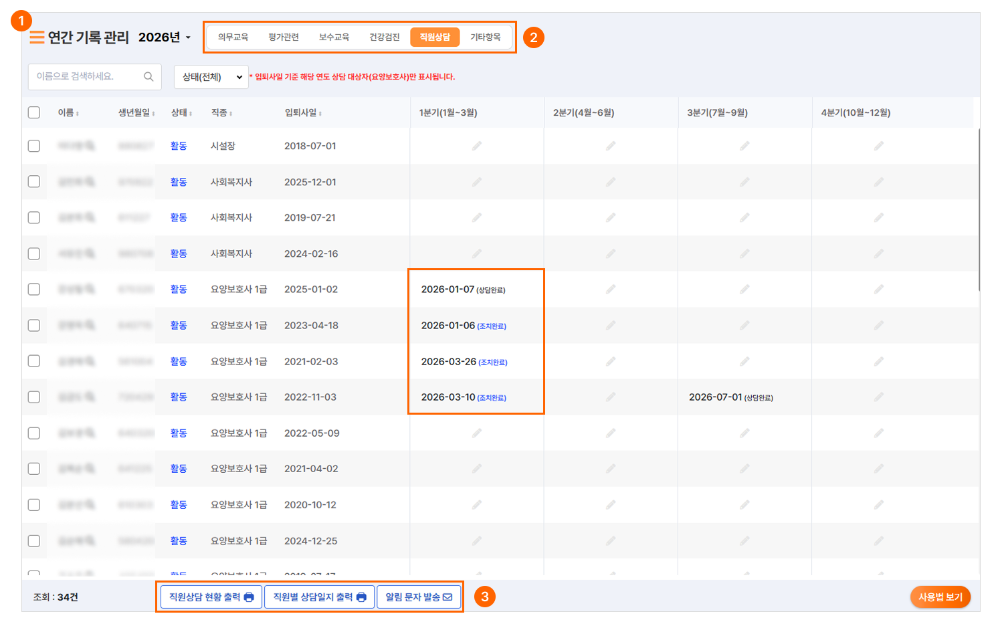Sort by the 직종 column header
The width and height of the screenshot is (1002, 624).
coord(221,112)
